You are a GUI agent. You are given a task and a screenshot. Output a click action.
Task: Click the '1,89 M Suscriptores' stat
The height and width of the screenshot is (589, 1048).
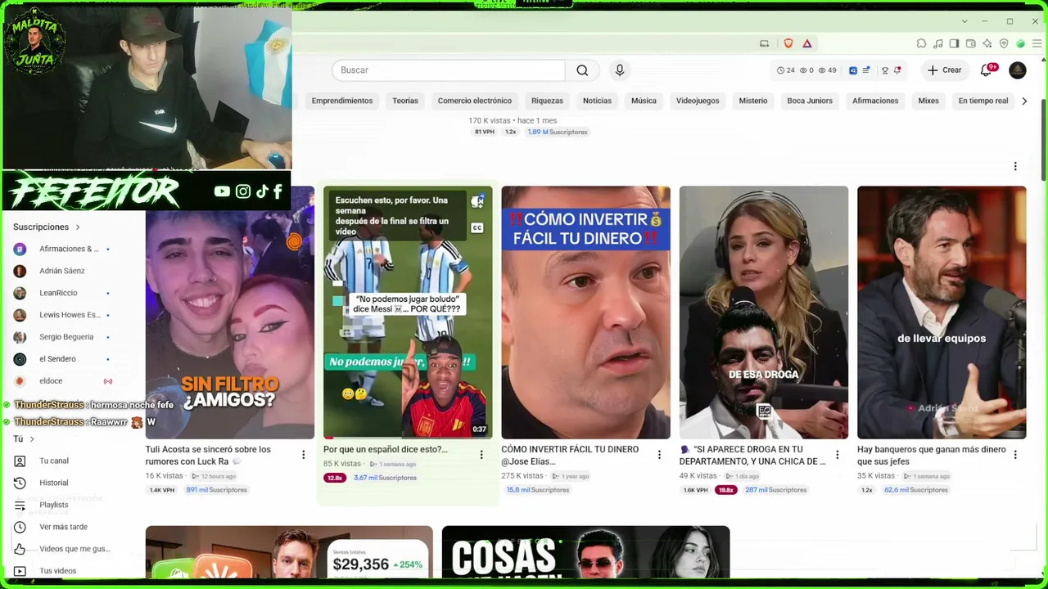tap(558, 132)
